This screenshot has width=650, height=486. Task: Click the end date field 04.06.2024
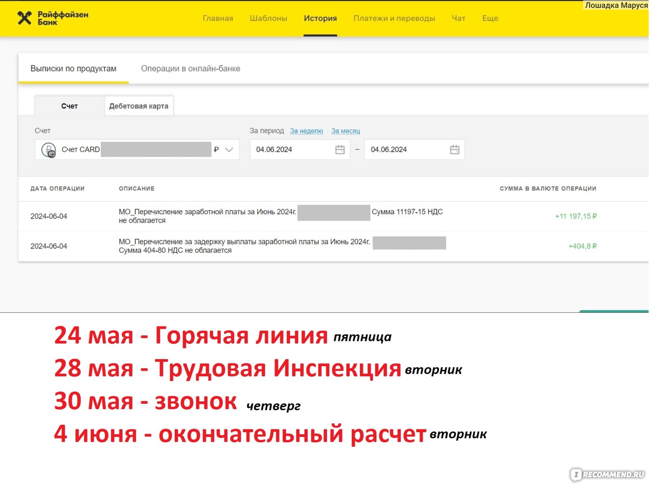414,150
